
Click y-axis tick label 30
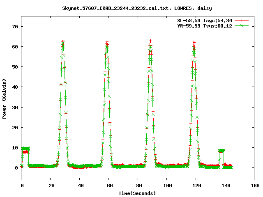click(15, 108)
